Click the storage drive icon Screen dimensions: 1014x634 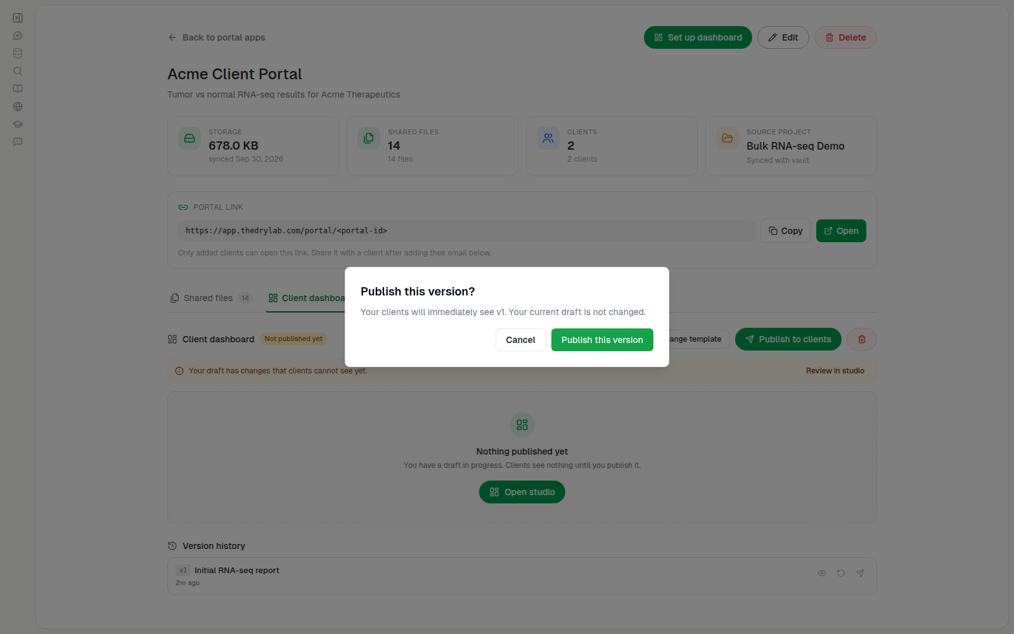click(x=189, y=138)
